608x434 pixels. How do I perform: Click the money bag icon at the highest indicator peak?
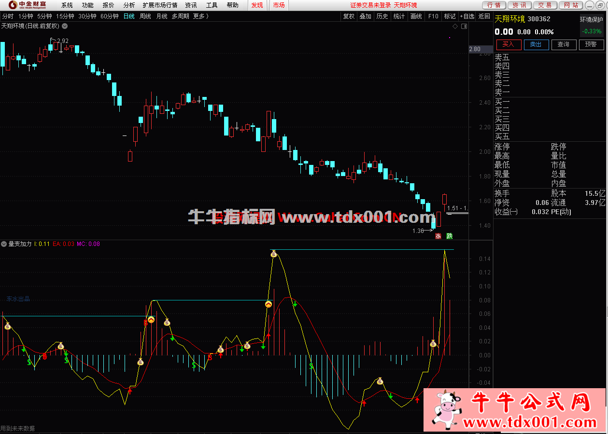[274, 254]
